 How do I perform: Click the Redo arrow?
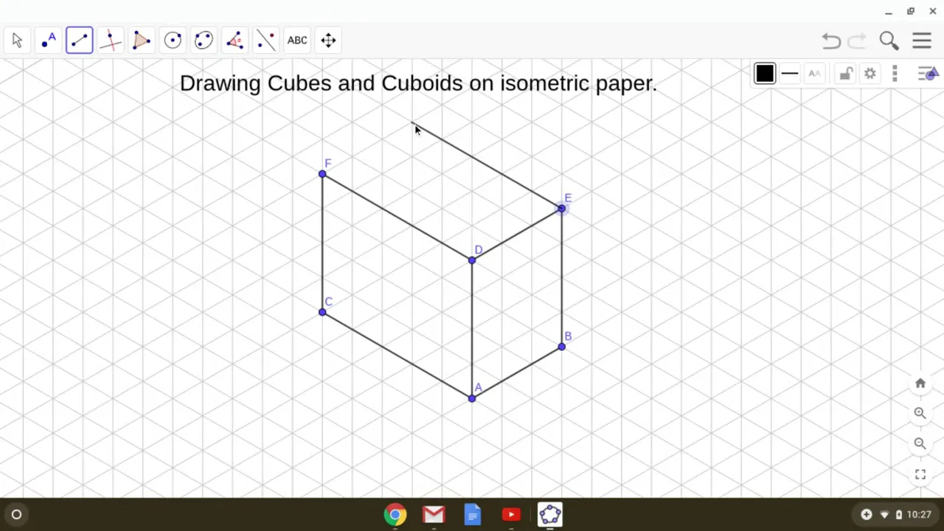857,41
